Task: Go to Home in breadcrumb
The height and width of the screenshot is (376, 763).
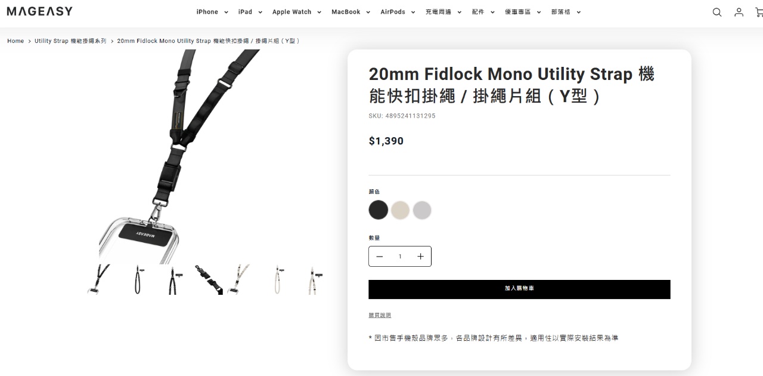Action: pos(15,41)
